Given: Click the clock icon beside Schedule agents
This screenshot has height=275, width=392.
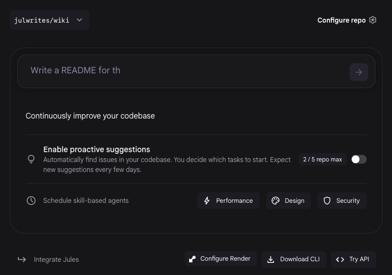Looking at the screenshot, I should point(31,201).
